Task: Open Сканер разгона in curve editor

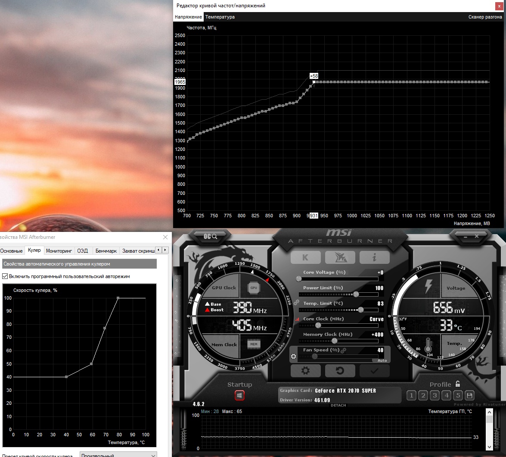Action: pyautogui.click(x=485, y=17)
